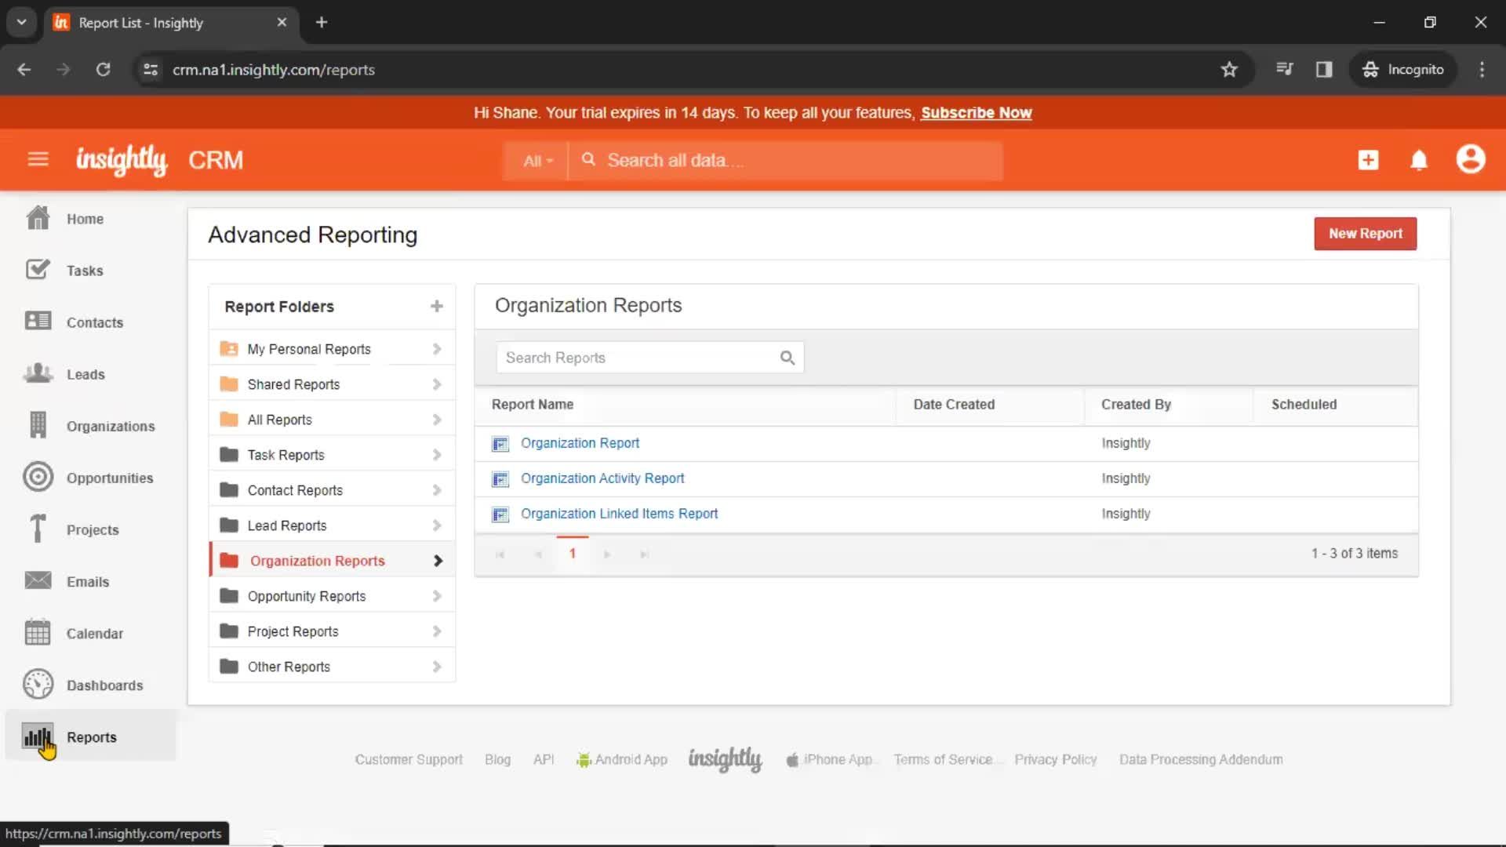Click the Reports sidebar icon
The height and width of the screenshot is (847, 1506).
tap(37, 737)
